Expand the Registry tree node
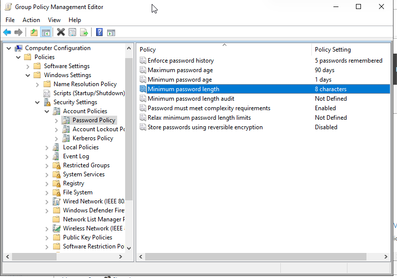The width and height of the screenshot is (397, 278). pos(47,184)
